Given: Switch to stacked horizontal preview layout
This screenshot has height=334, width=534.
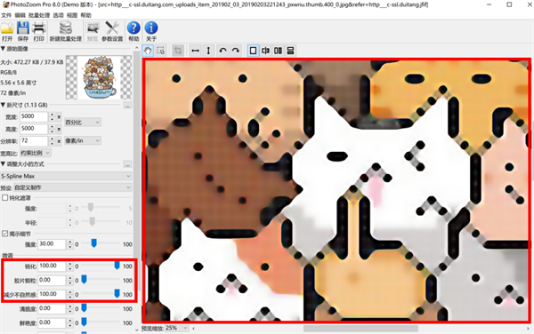Looking at the screenshot, I should coord(290,51).
